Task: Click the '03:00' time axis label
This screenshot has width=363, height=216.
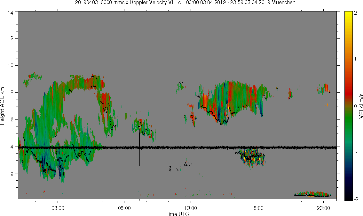Action: click(x=58, y=208)
